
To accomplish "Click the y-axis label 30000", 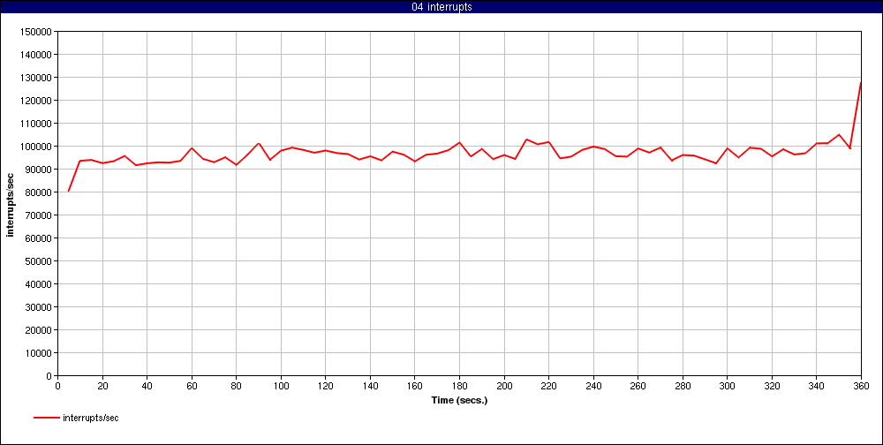I will tap(38, 307).
